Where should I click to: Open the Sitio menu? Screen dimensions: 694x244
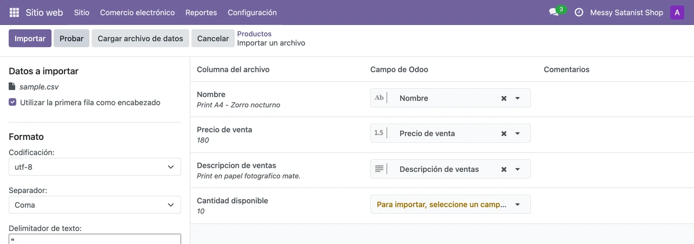click(81, 12)
